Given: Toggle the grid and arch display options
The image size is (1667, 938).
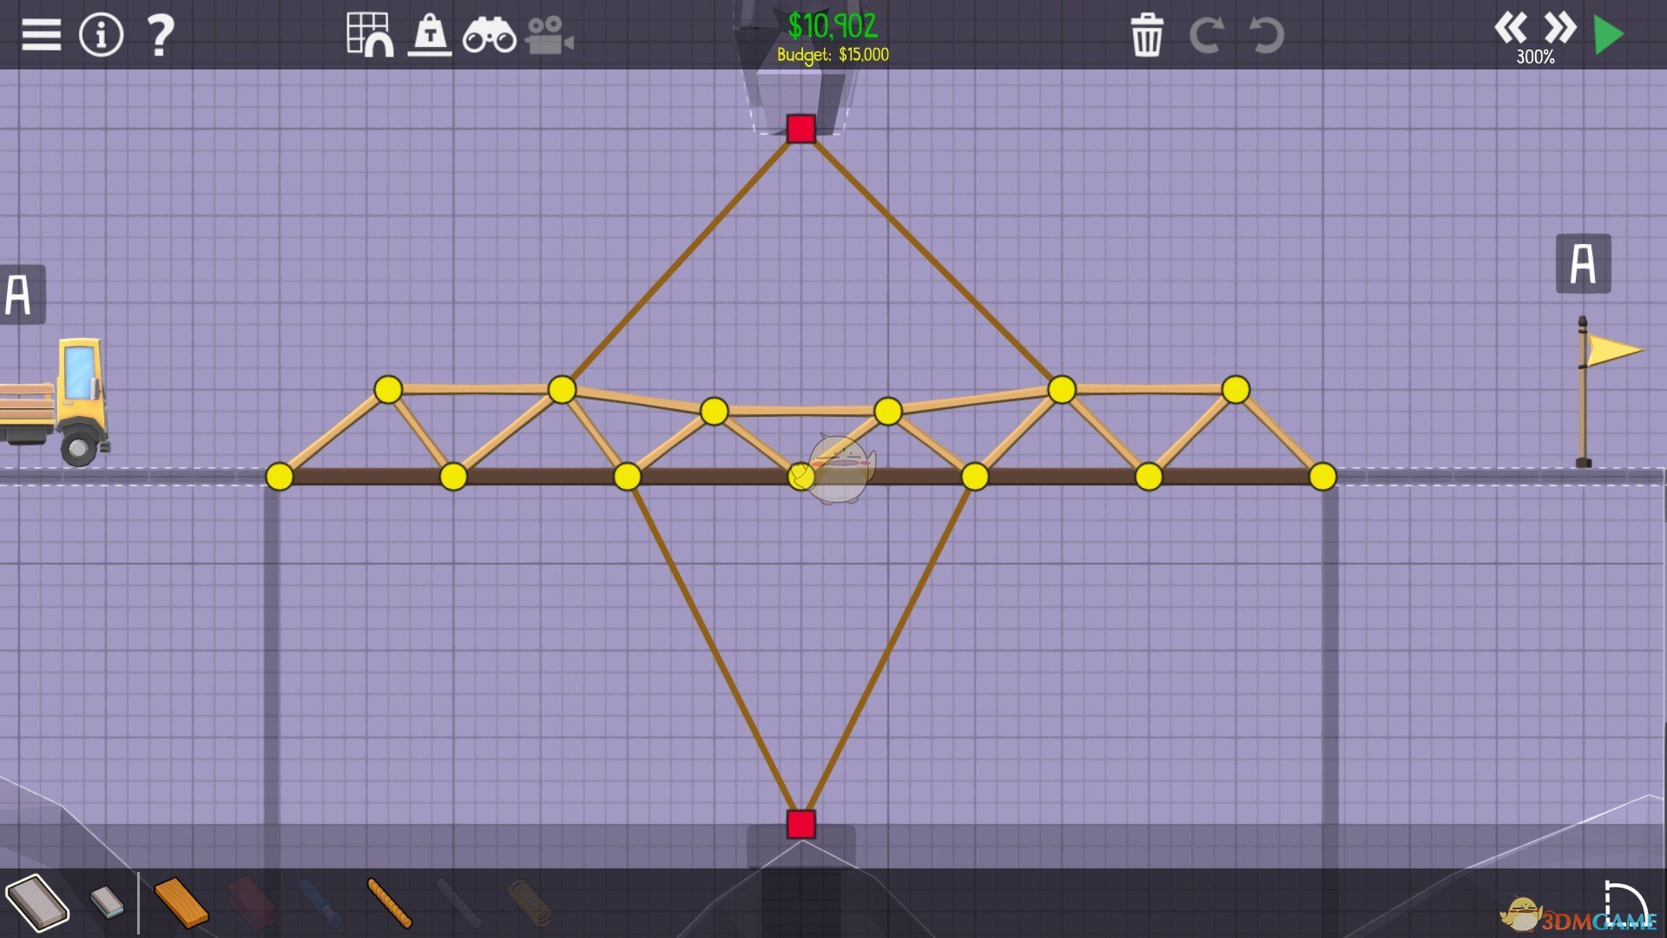Looking at the screenshot, I should [370, 35].
